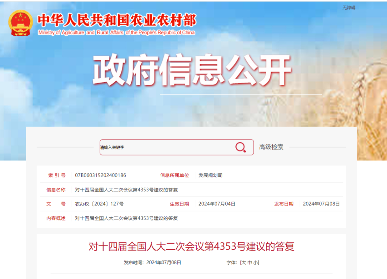
Task: Click the 信息所属单位 label
Action: pyautogui.click(x=175, y=175)
